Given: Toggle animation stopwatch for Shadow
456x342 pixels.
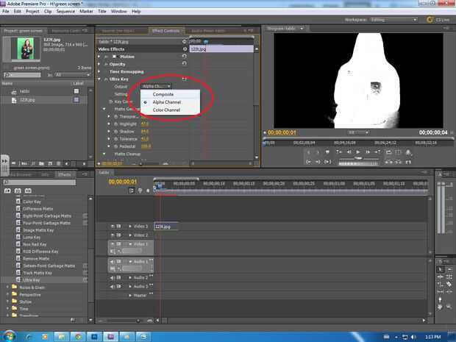Looking at the screenshot, I should tap(115, 132).
